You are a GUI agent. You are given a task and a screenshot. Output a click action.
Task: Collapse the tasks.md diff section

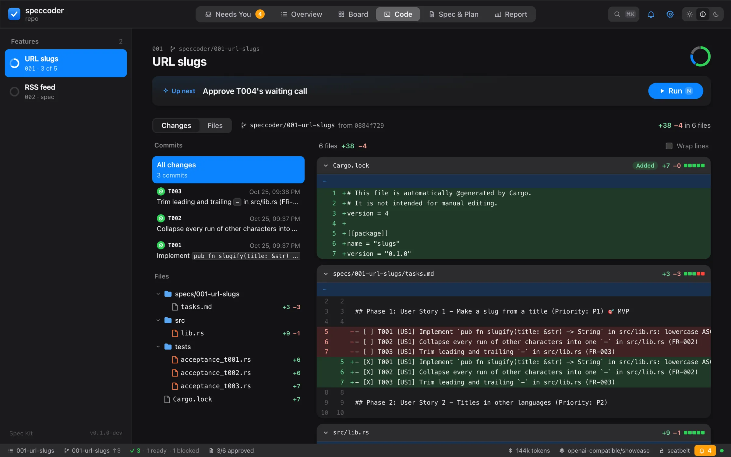point(326,274)
